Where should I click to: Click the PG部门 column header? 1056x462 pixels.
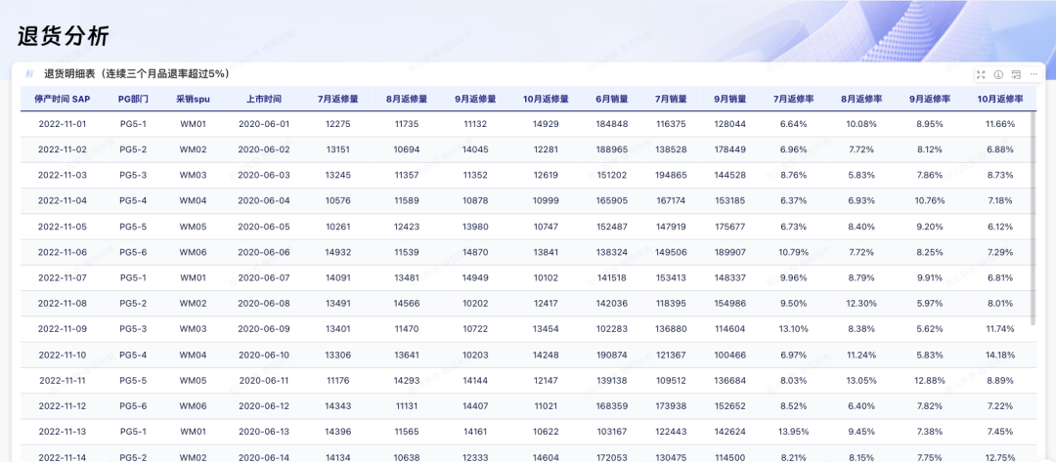coord(133,99)
